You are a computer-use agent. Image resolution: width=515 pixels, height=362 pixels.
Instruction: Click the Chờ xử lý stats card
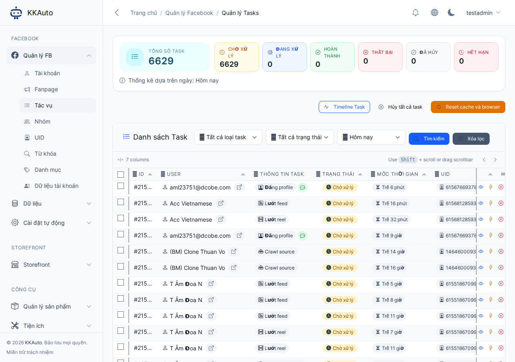[x=237, y=57]
